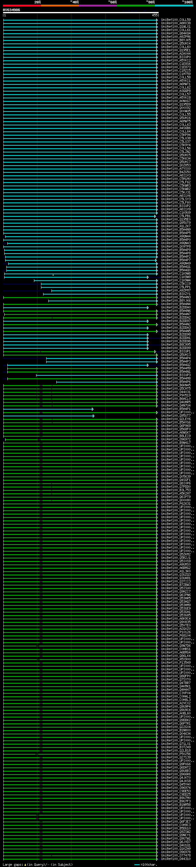Click the cyan alignment bar for UniRef100_C0LL59

tap(81, 20)
